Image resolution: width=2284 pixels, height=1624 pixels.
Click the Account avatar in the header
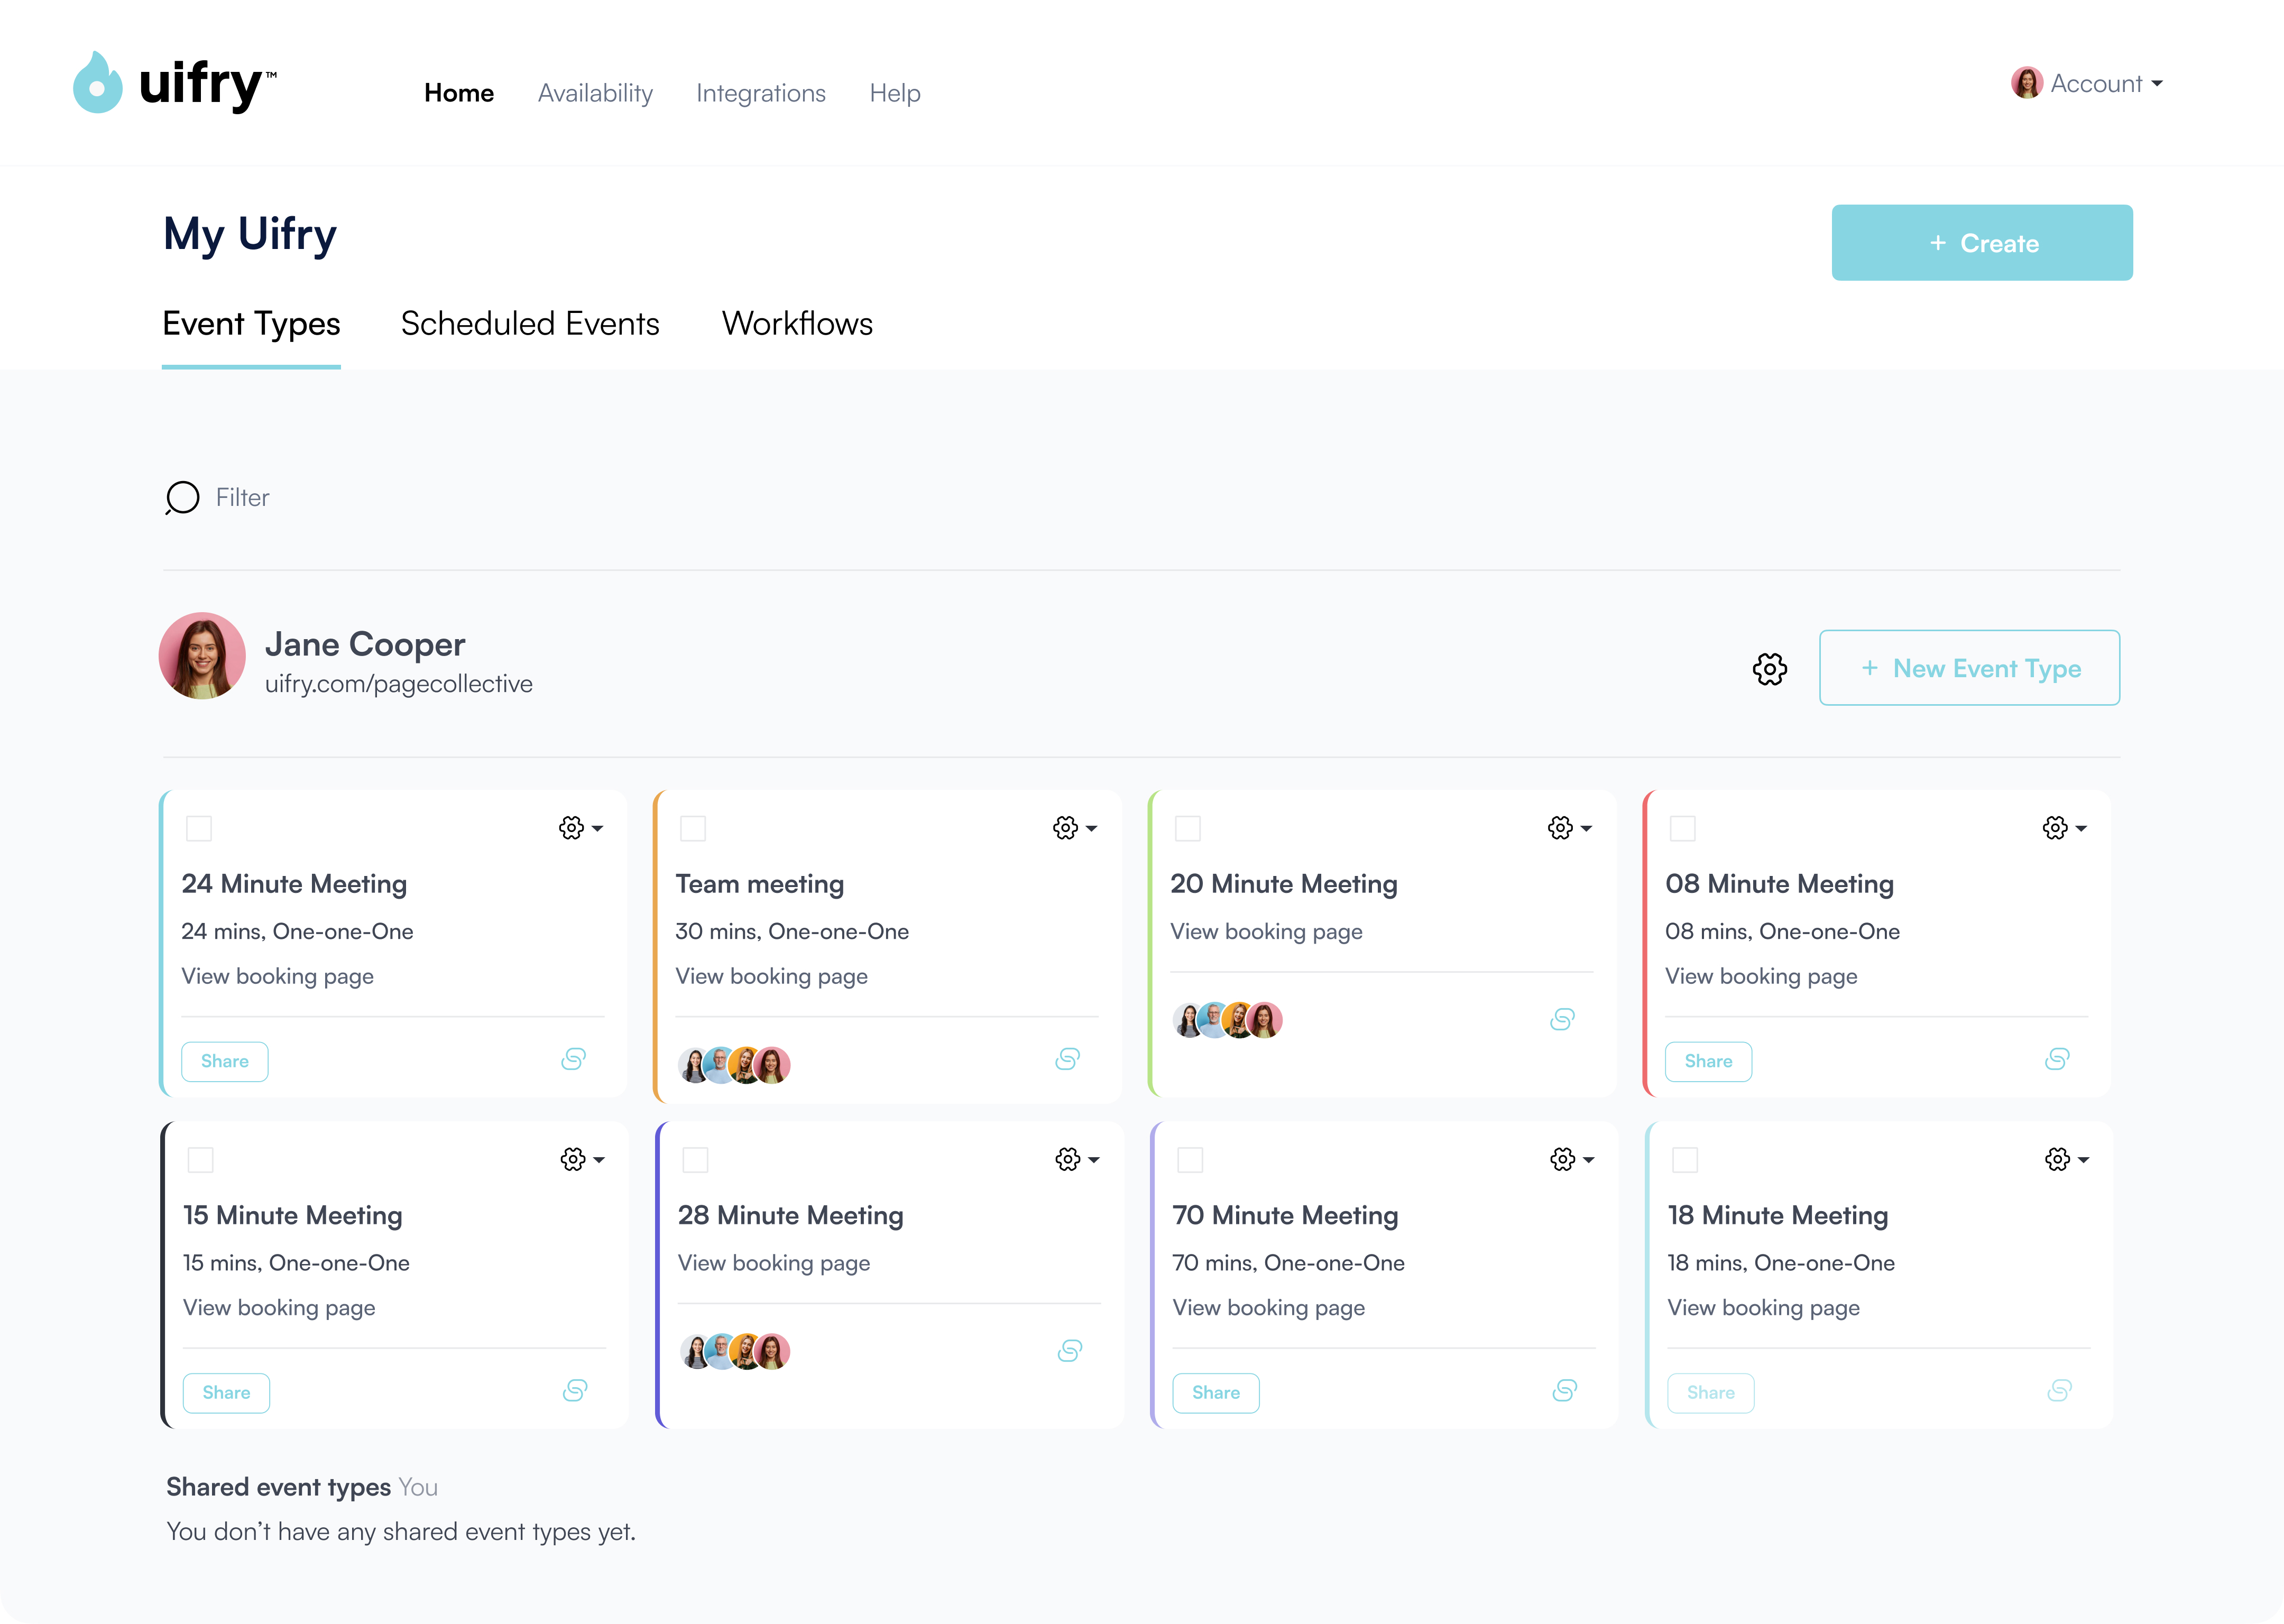coord(2026,83)
